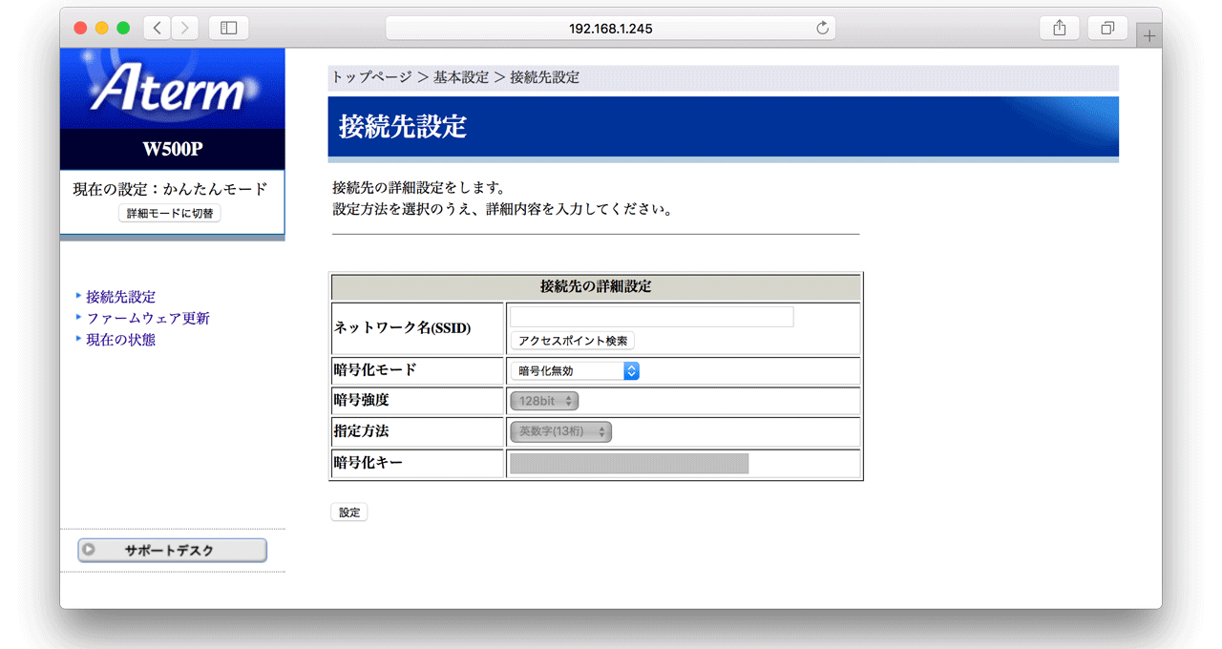Click the 接続先の詳細設定 table header
Image resolution: width=1222 pixels, height=649 pixels.
(596, 286)
